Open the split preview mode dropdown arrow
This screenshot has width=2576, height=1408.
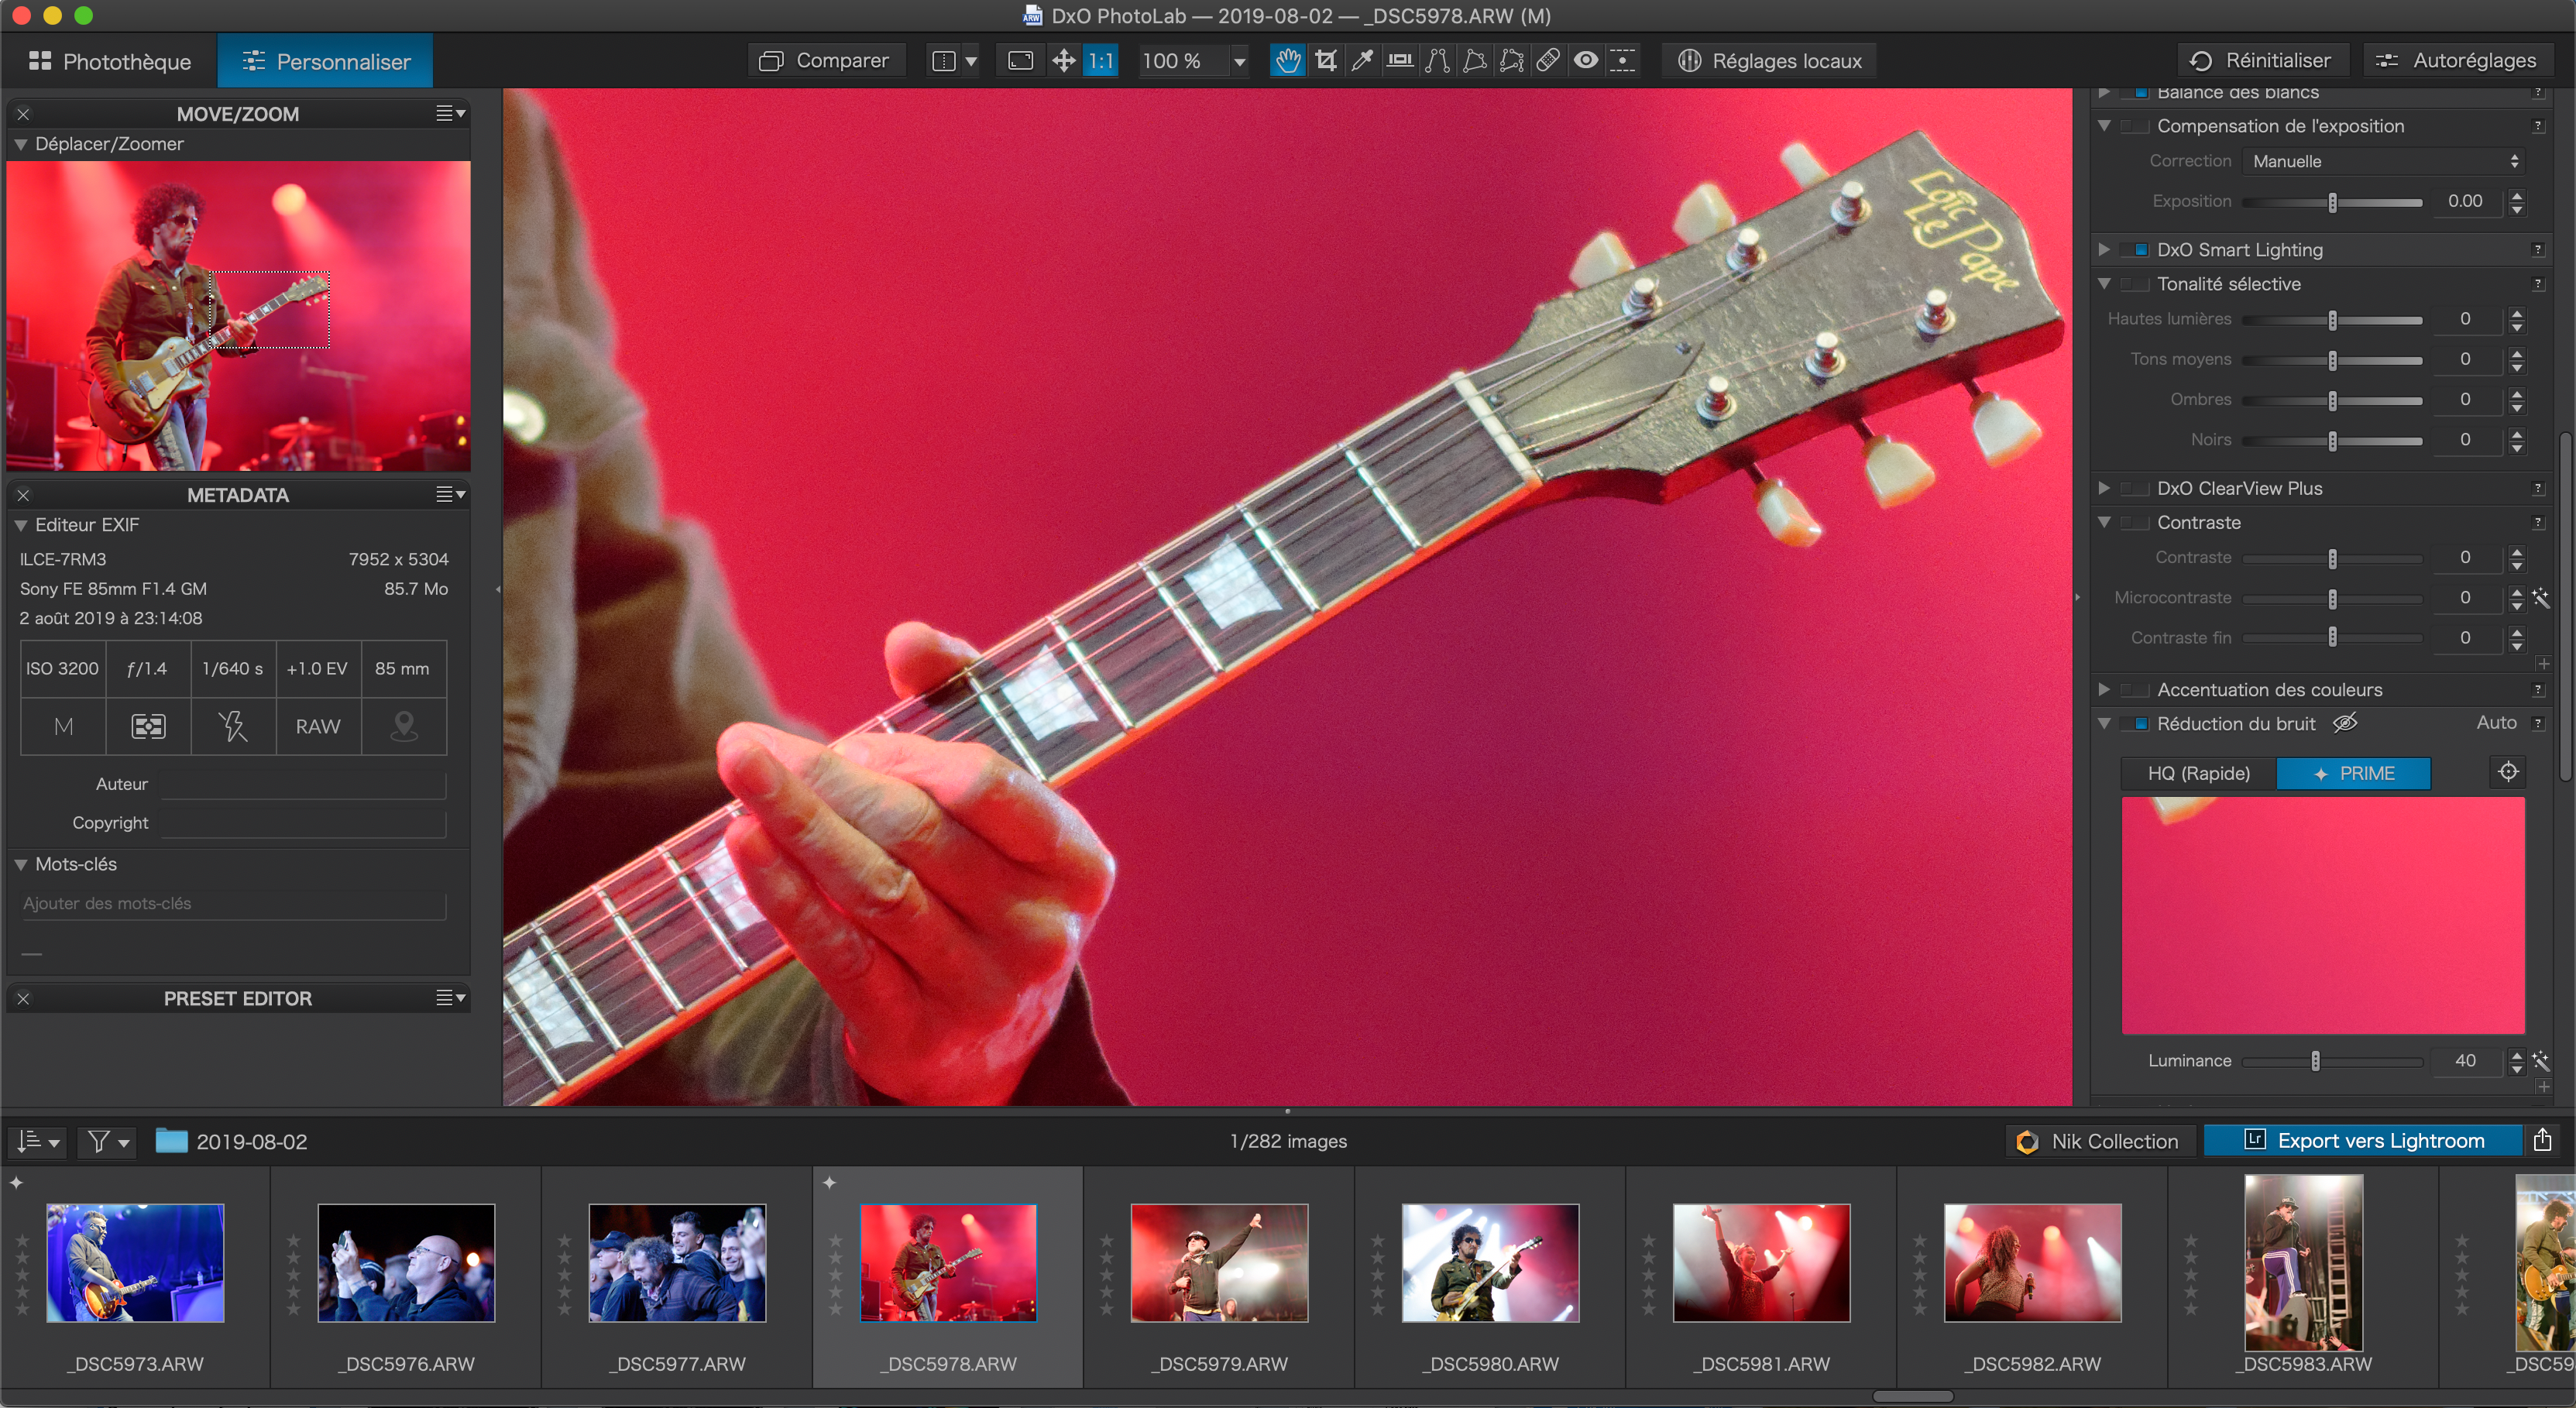(x=970, y=61)
